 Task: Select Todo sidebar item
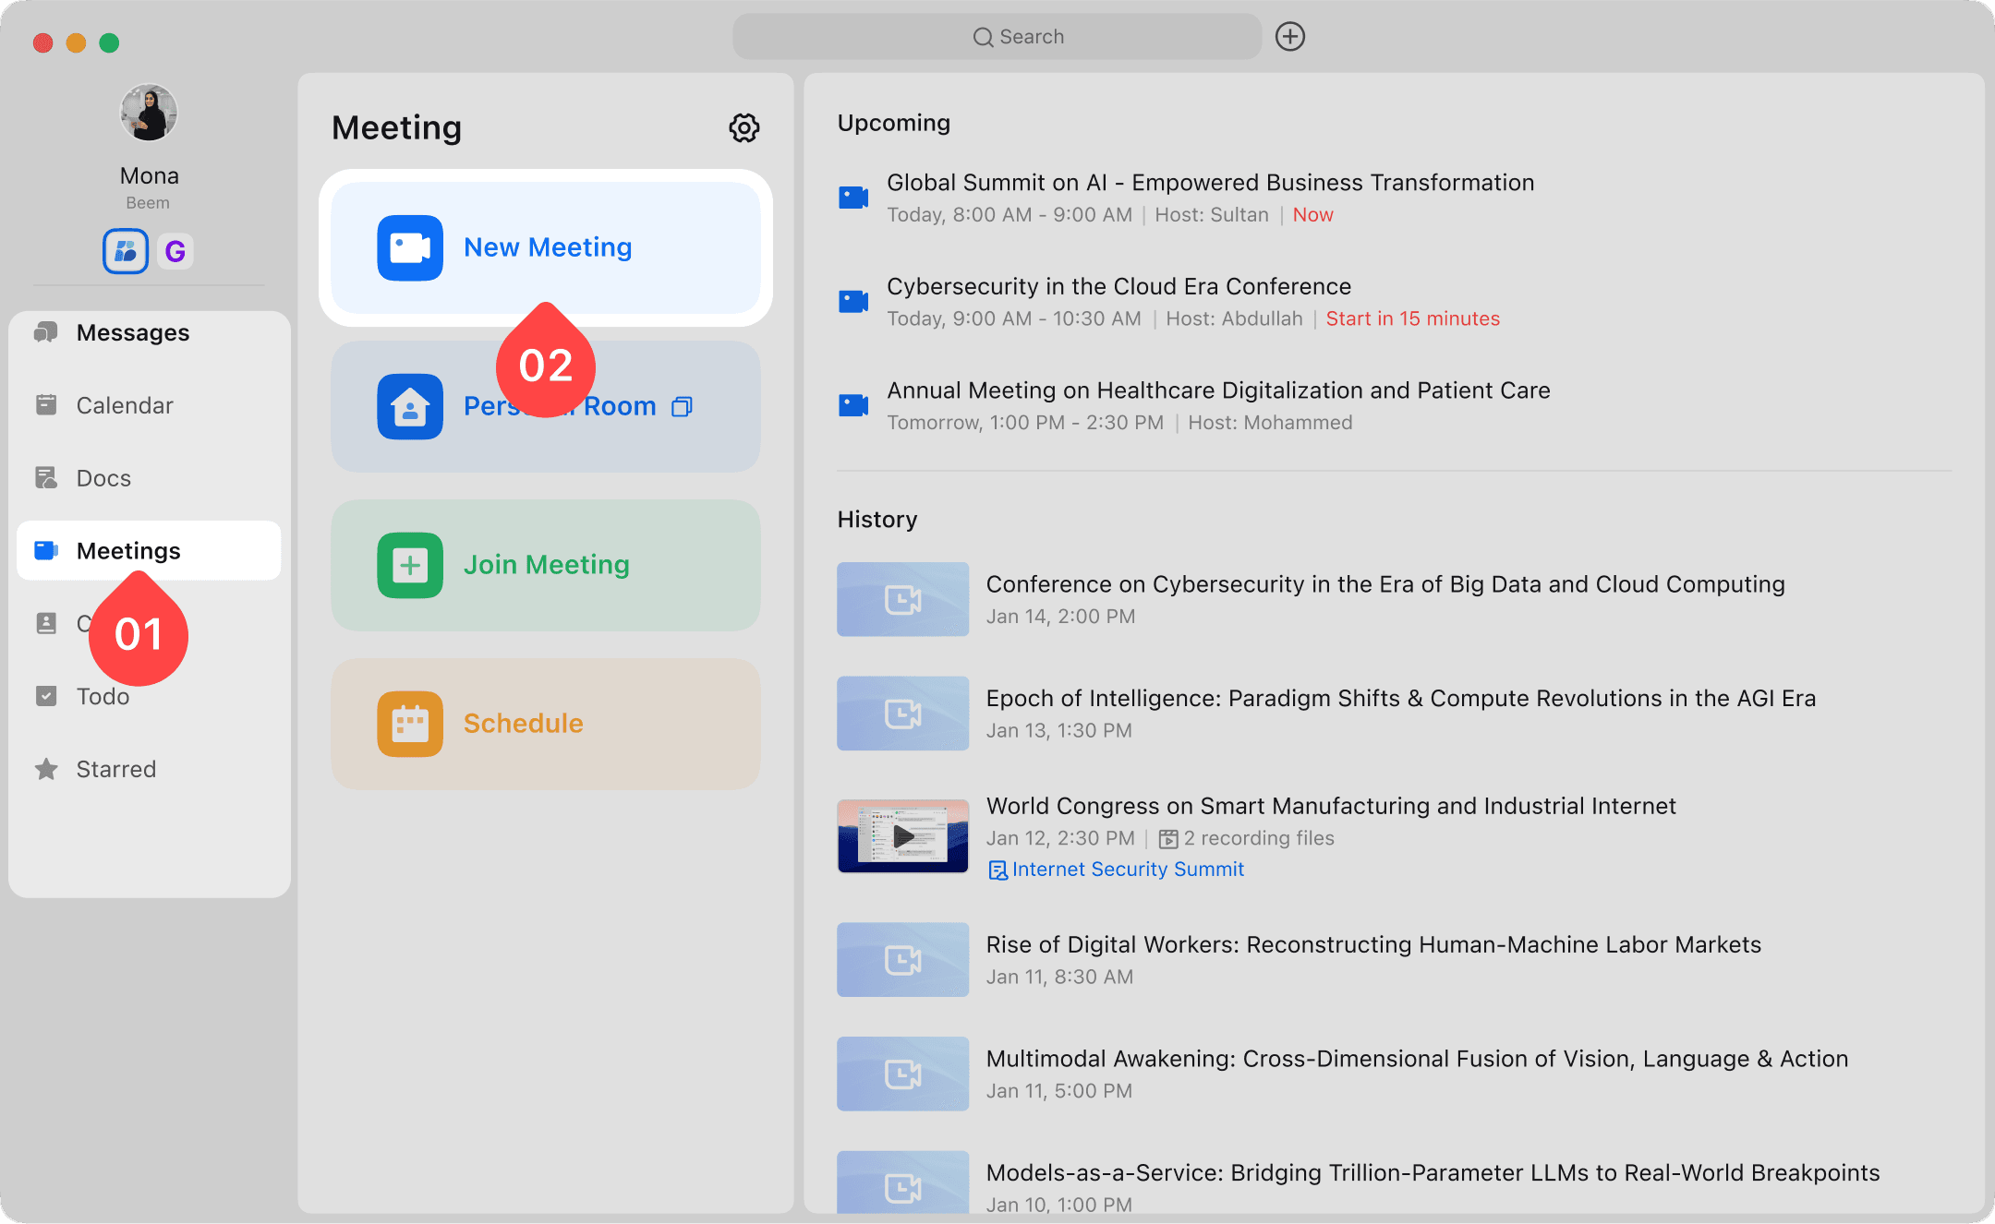tap(103, 697)
